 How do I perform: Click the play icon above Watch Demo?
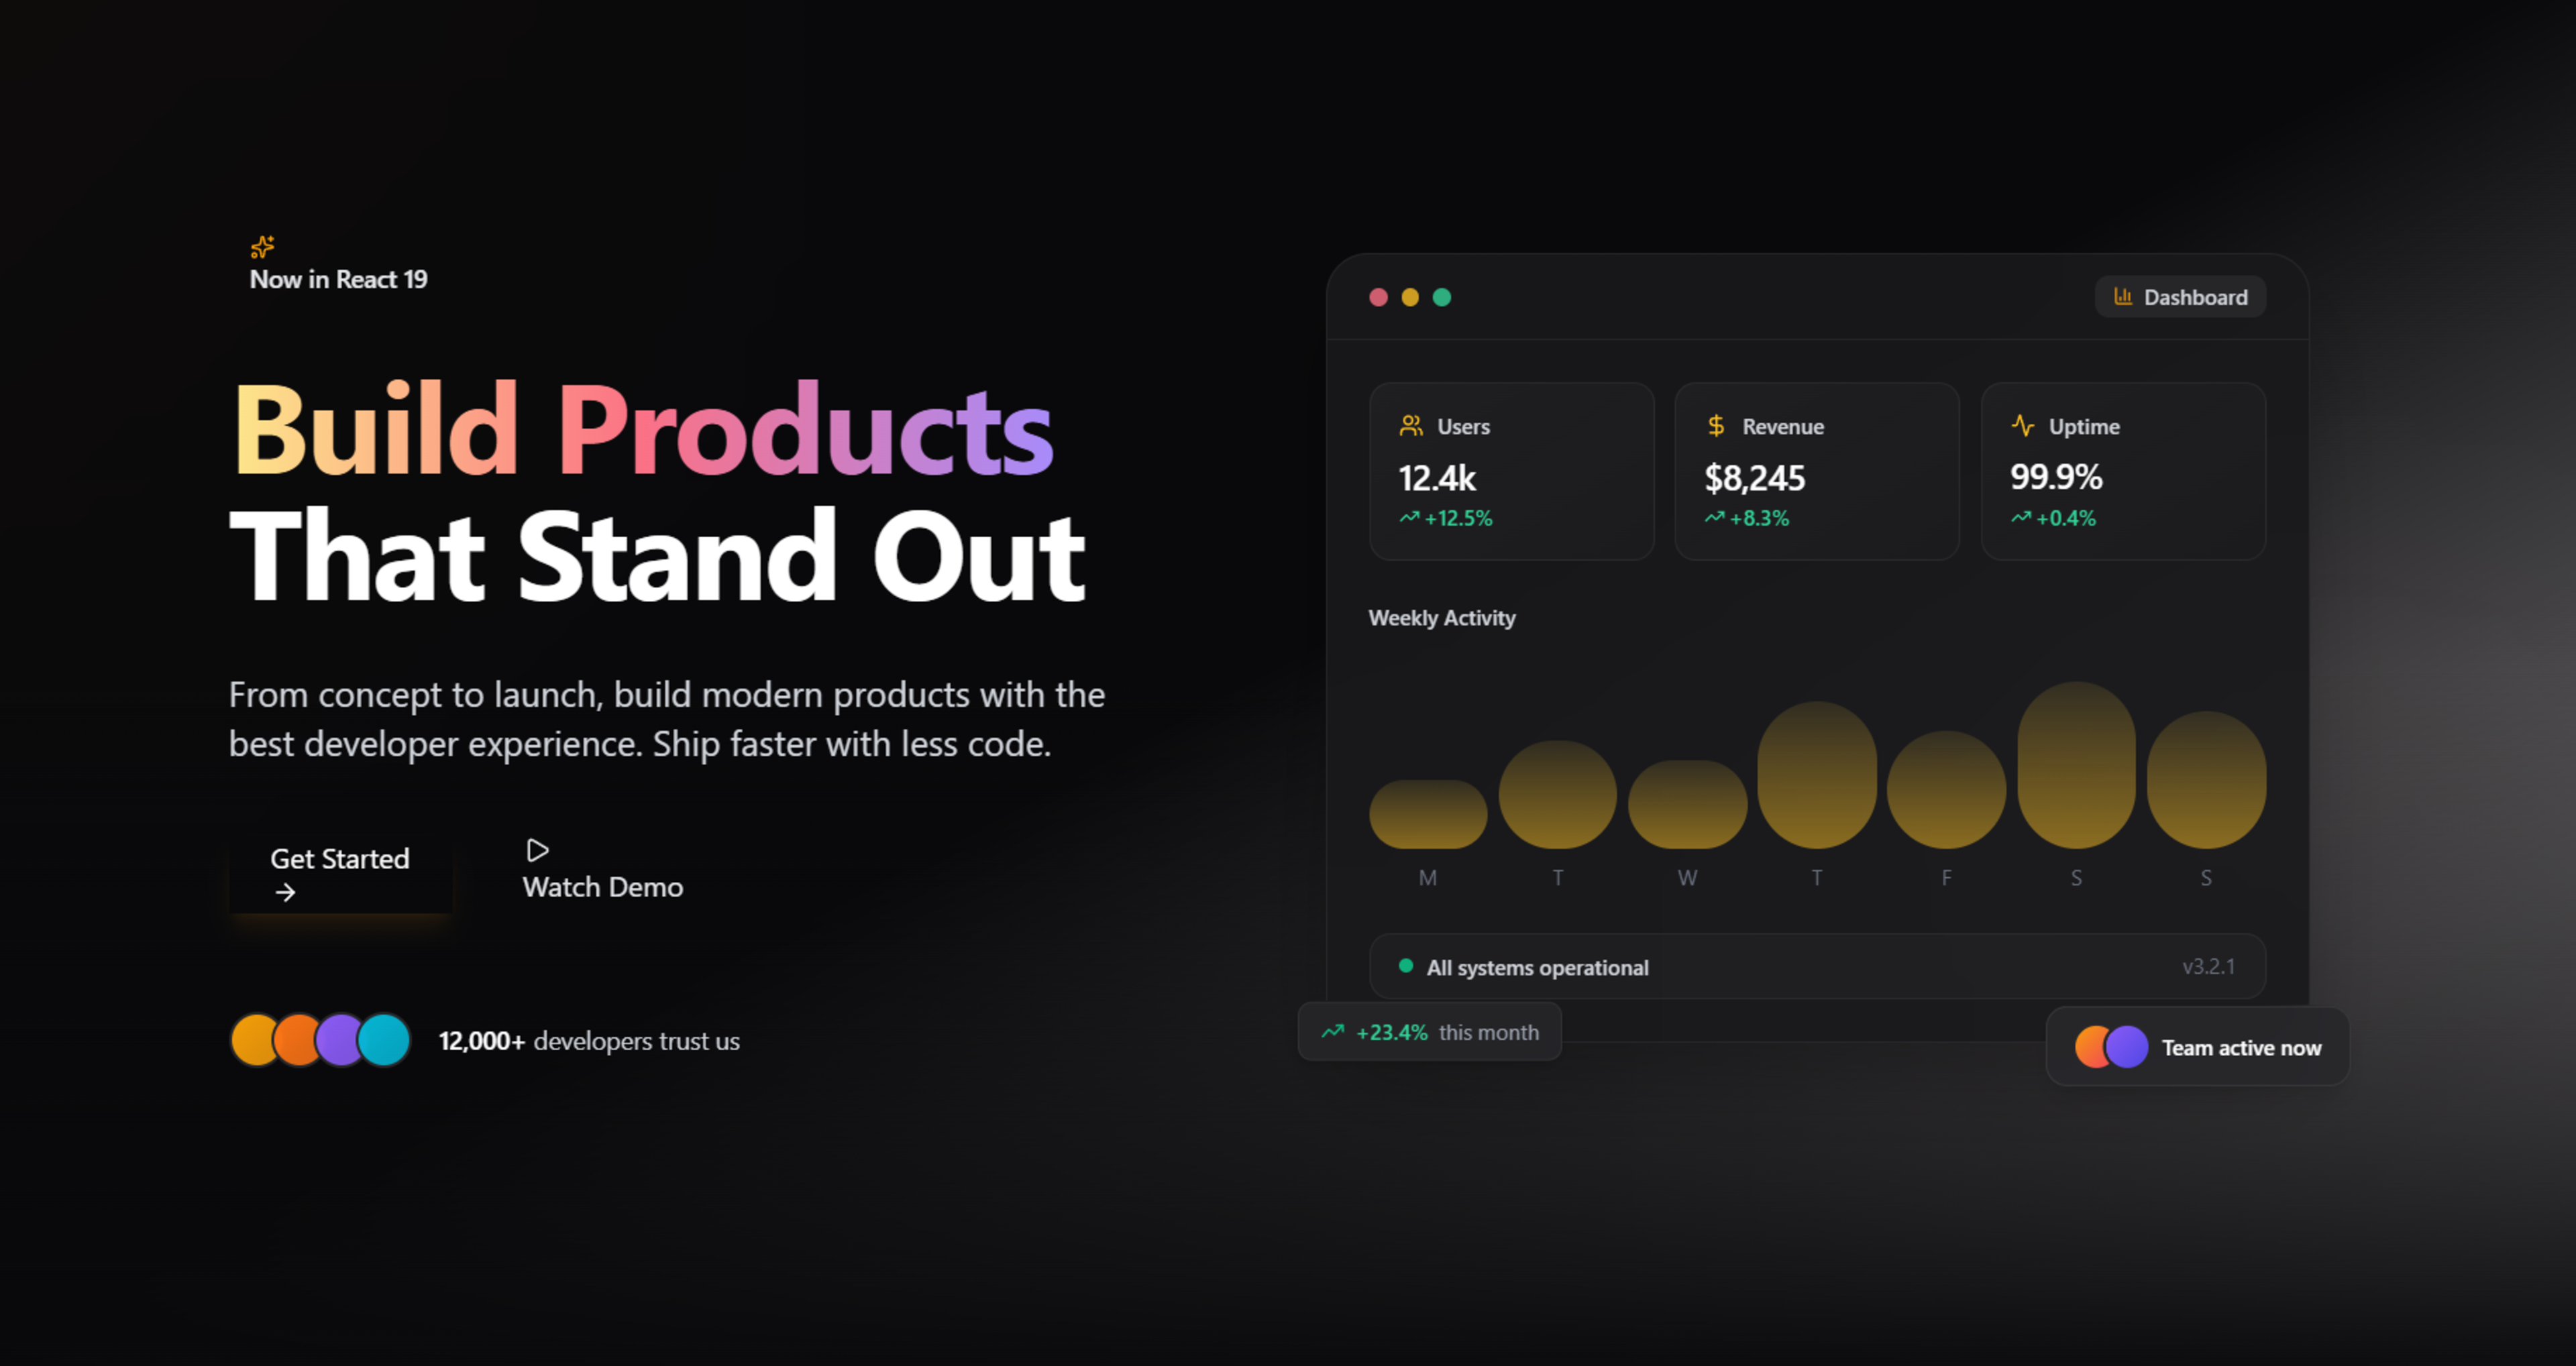537,850
